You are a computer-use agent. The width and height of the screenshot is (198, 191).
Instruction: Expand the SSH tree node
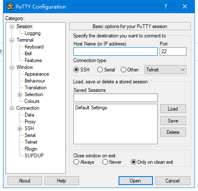pyautogui.click(x=20, y=128)
